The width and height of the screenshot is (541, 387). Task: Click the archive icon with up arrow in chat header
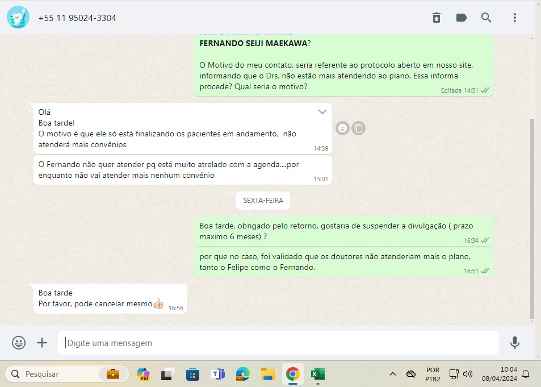point(436,18)
